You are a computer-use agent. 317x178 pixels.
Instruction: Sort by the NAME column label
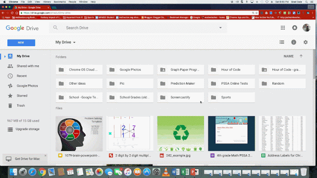[x=288, y=56]
